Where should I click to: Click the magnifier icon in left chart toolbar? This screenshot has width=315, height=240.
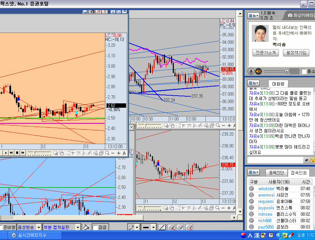point(107,153)
